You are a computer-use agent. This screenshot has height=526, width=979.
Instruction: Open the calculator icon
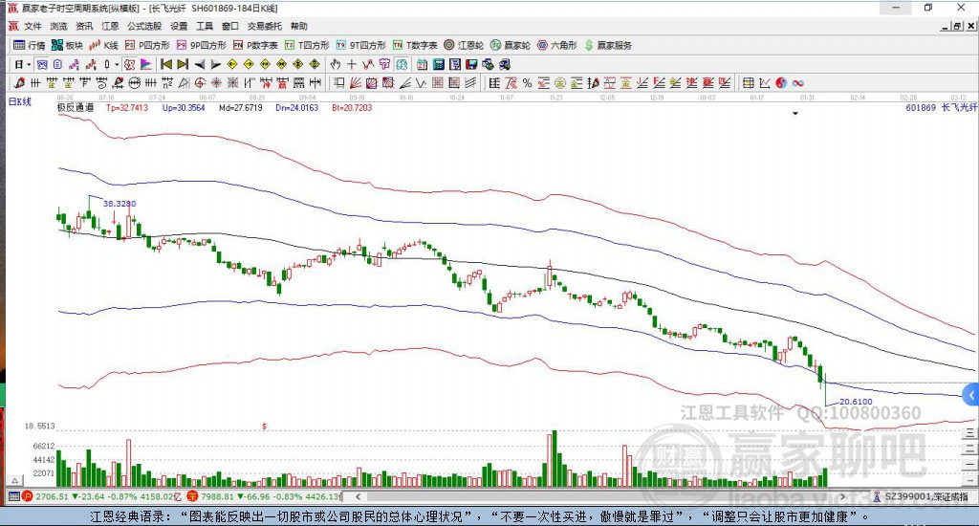(438, 64)
